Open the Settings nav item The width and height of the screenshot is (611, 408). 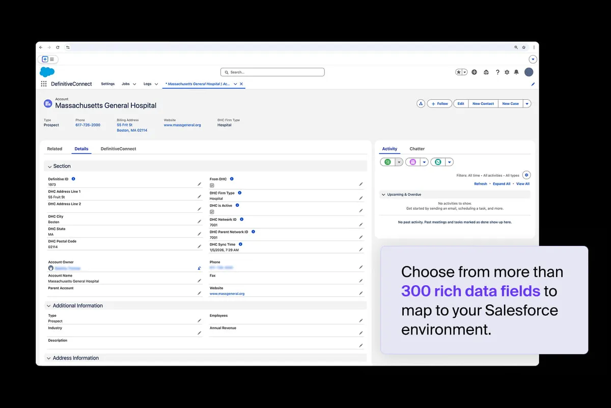click(108, 84)
